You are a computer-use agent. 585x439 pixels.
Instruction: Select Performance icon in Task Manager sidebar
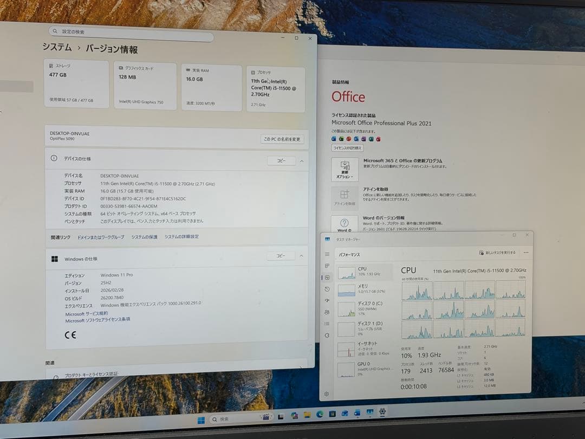point(327,277)
